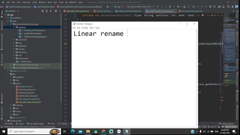The width and height of the screenshot is (240, 135).
Task: Select update_task_dialog.xml in project tree
Action: (28, 96)
